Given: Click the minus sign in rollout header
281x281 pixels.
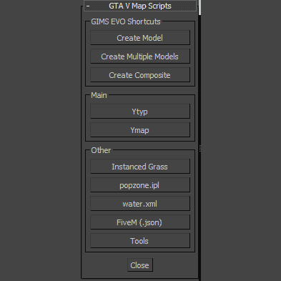Looking at the screenshot, I should point(88,6).
